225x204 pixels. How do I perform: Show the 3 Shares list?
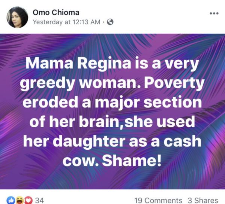click(203, 201)
